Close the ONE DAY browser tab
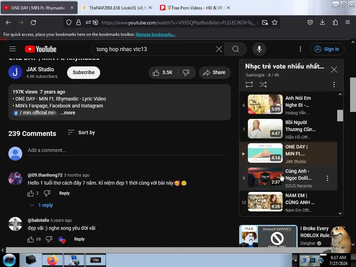Viewport: 356px width, 267px height. click(72, 8)
